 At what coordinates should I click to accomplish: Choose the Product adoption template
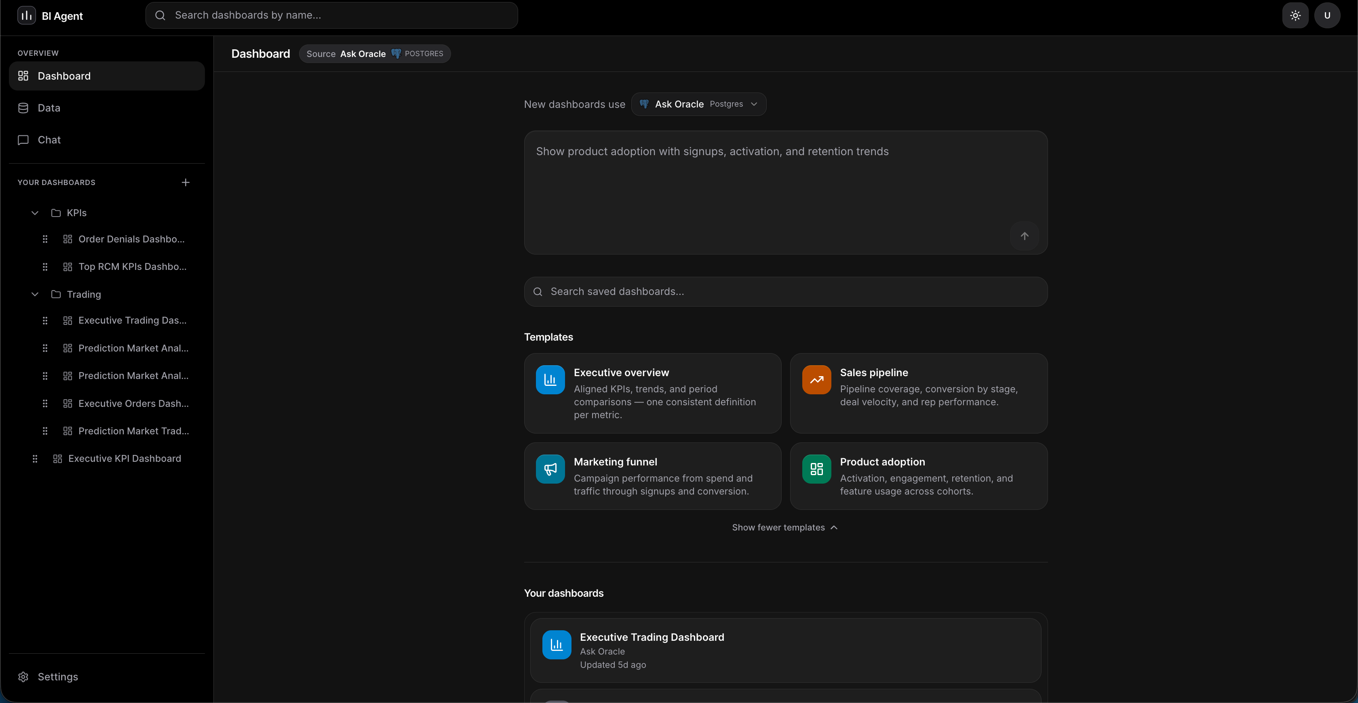click(x=918, y=476)
